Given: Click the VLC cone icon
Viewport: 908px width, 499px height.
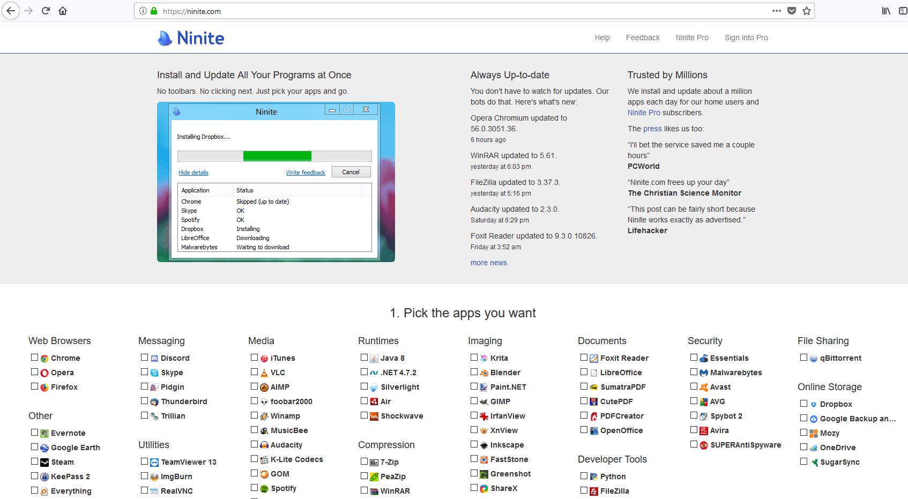Looking at the screenshot, I should 264,373.
